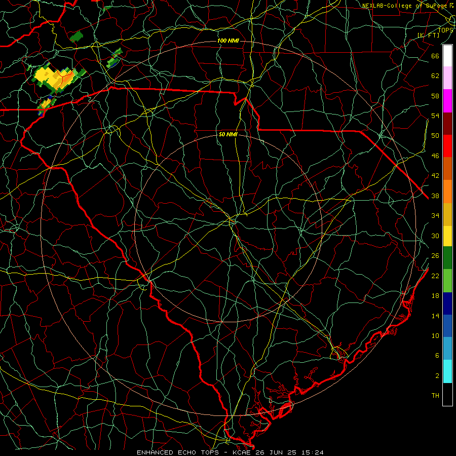Image resolution: width=456 pixels, height=456 pixels.
Task: Click the "38" scale label
Action: tap(435, 196)
